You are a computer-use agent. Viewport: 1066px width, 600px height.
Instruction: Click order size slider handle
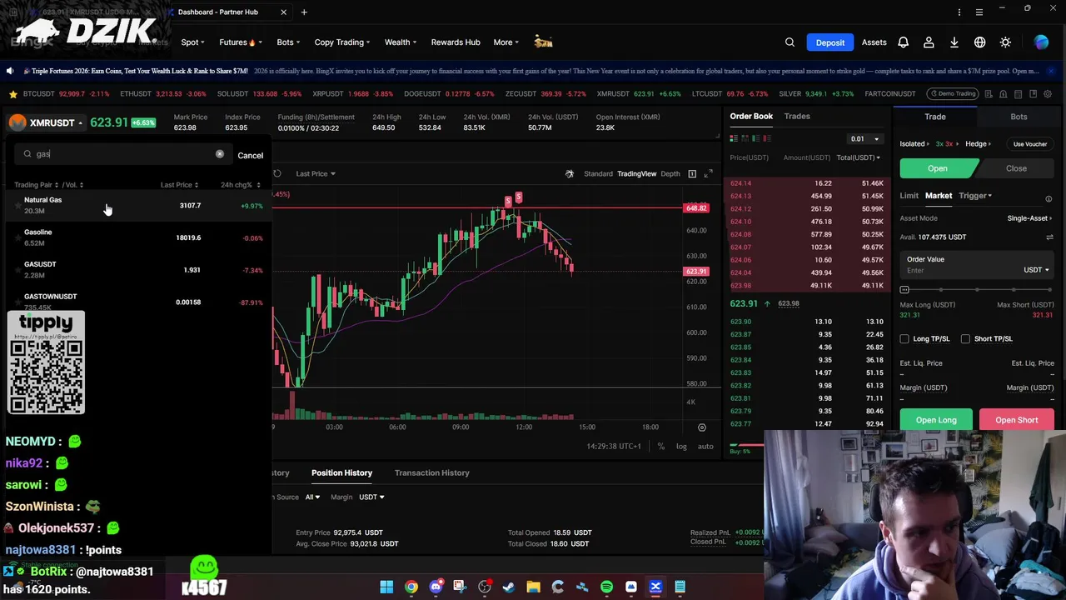904,290
